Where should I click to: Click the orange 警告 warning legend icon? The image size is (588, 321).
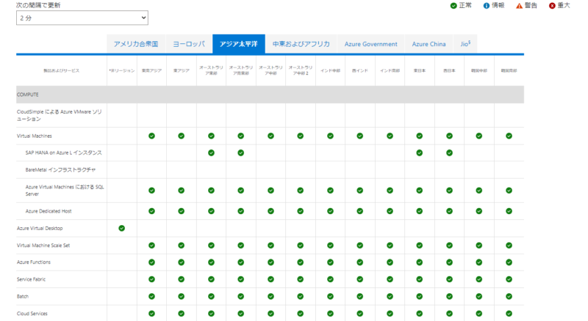pos(519,6)
